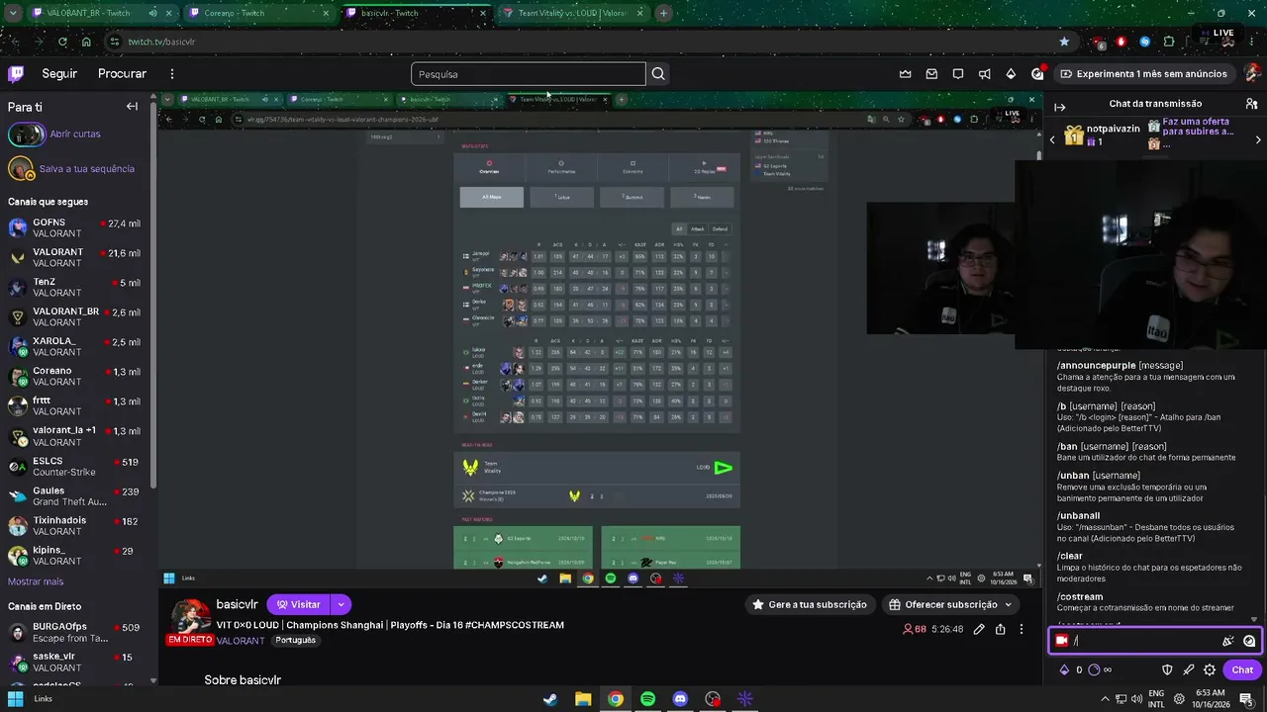Open the Procurar navigation item
The width and height of the screenshot is (1267, 712).
coord(122,74)
